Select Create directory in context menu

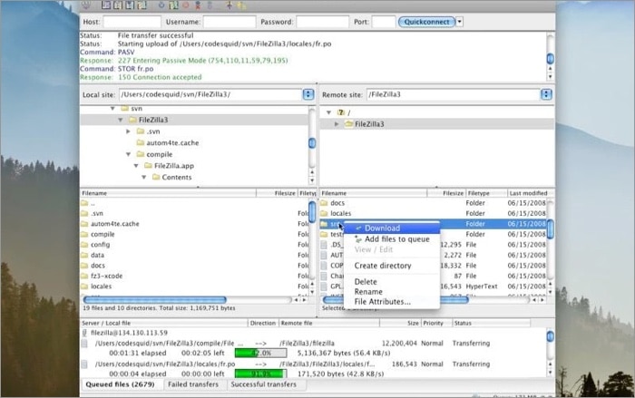(x=382, y=266)
